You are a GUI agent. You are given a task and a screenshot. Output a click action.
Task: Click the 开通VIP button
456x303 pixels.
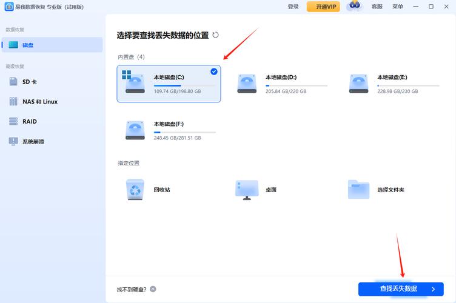(323, 7)
